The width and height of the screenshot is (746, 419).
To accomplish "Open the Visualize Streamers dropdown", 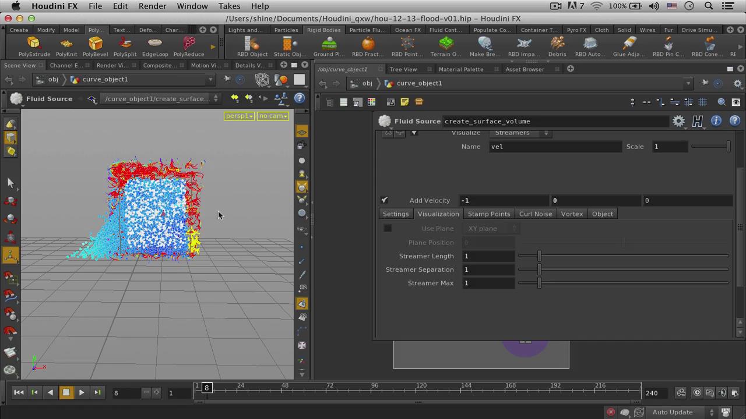I will 520,133.
